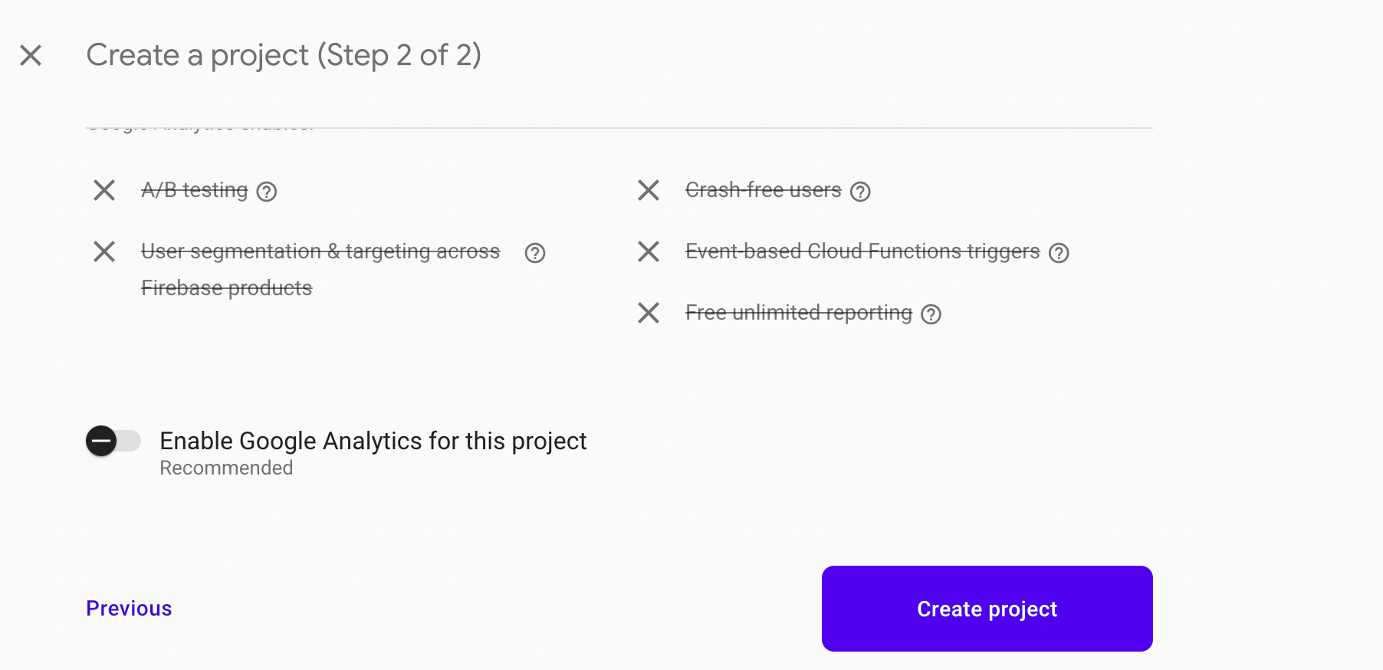Click X mark beside Event-based Cloud Functions
This screenshot has width=1383, height=670.
tap(649, 251)
